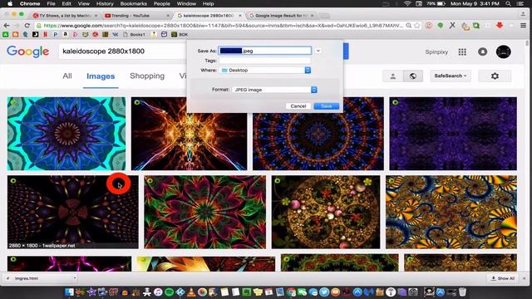The width and height of the screenshot is (532, 299).
Task: Switch to the TV Shows tab
Action: (65, 16)
